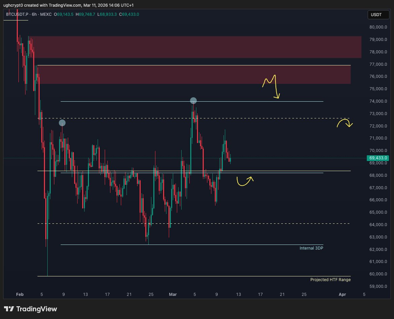Click the USDT currency button
The width and height of the screenshot is (394, 319).
[x=378, y=14]
